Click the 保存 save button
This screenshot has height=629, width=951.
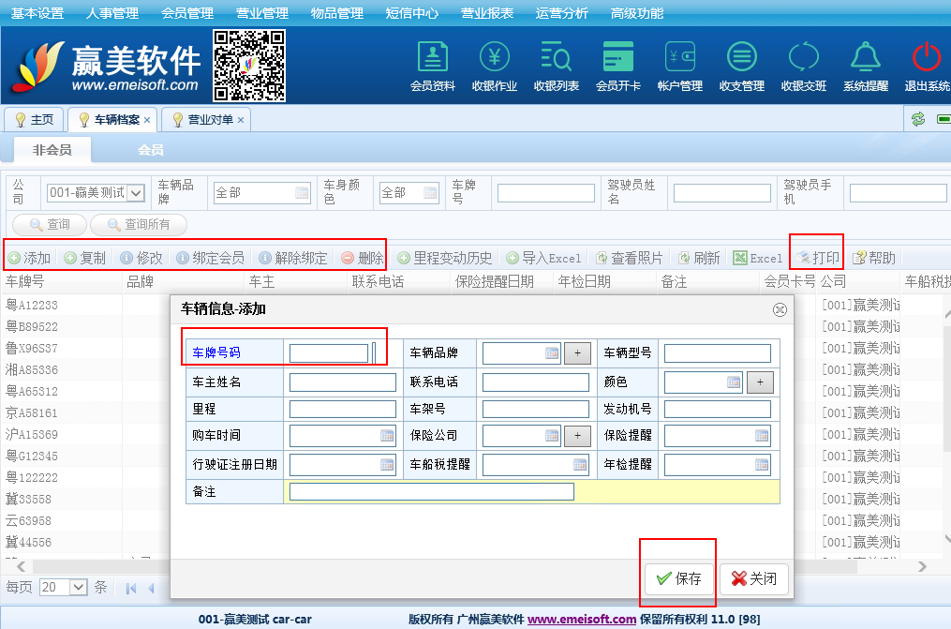(679, 578)
